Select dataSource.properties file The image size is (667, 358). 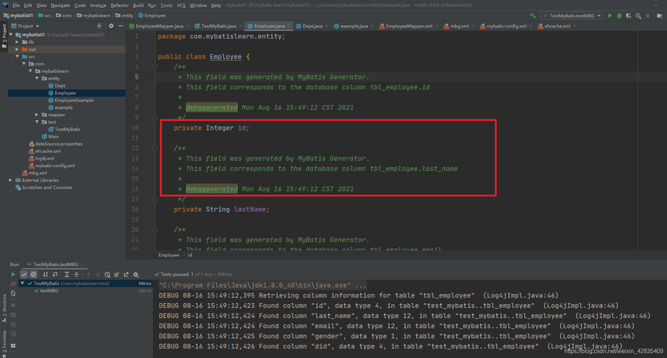[59, 144]
